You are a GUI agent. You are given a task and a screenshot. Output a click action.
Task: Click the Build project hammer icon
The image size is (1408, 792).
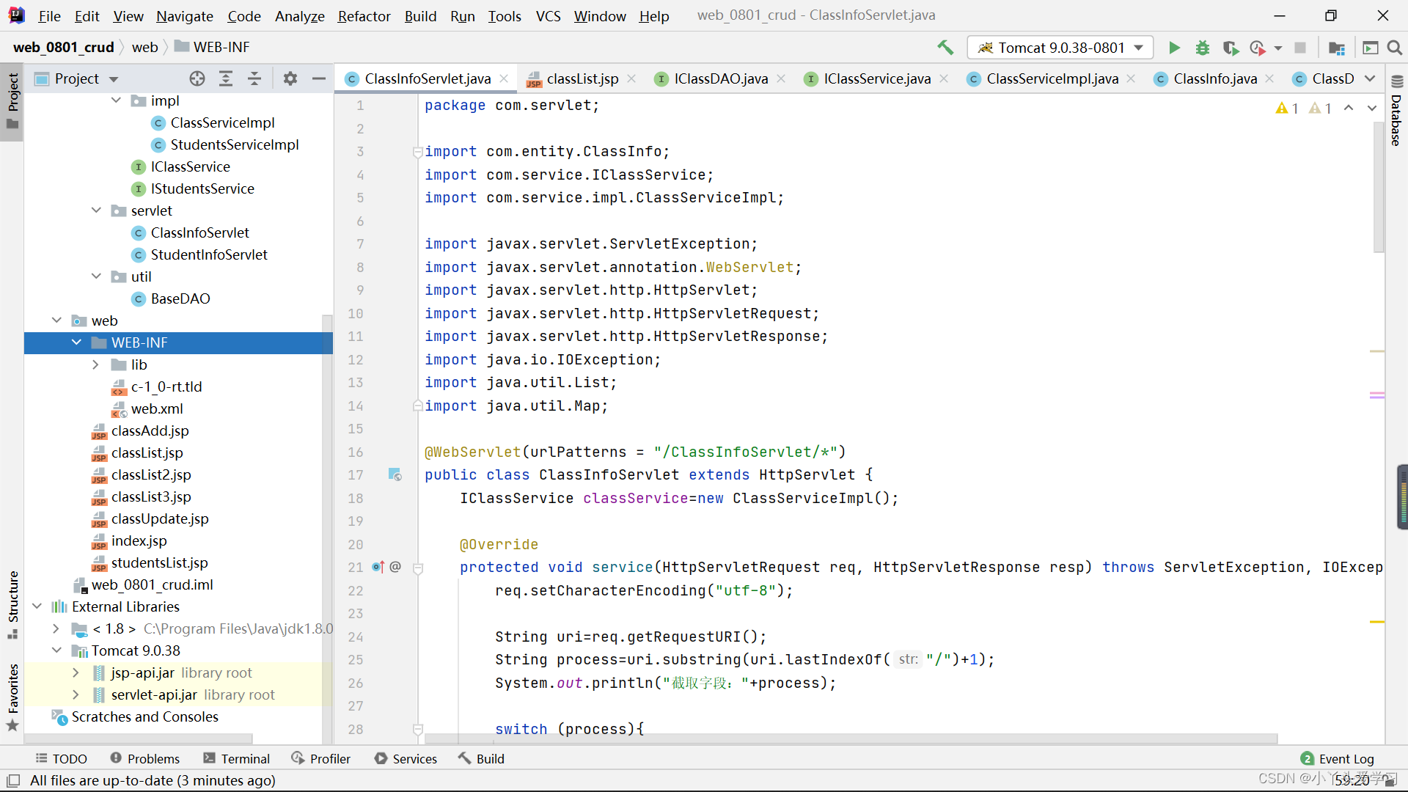coord(945,48)
